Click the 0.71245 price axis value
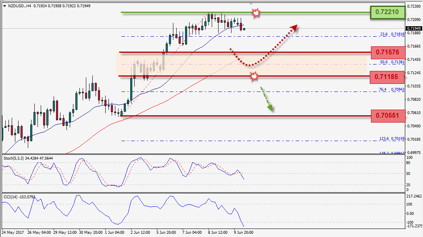Screen dimensions: 423x237 pos(414,73)
